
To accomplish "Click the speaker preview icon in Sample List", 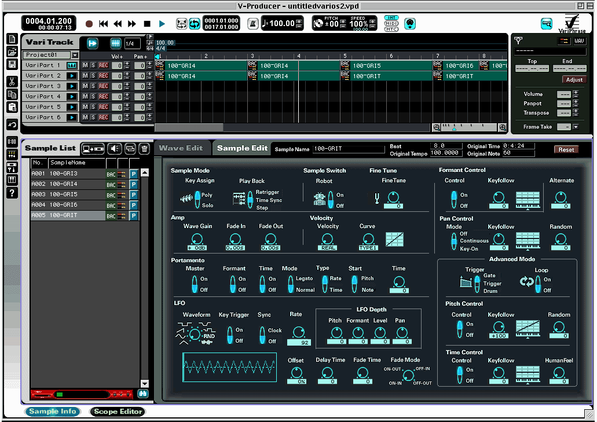I will [x=115, y=149].
